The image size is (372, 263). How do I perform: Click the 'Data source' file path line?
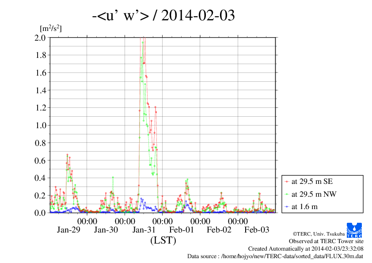click(x=275, y=256)
